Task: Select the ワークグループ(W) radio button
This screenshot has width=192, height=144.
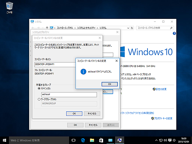Action: [x=39, y=99]
